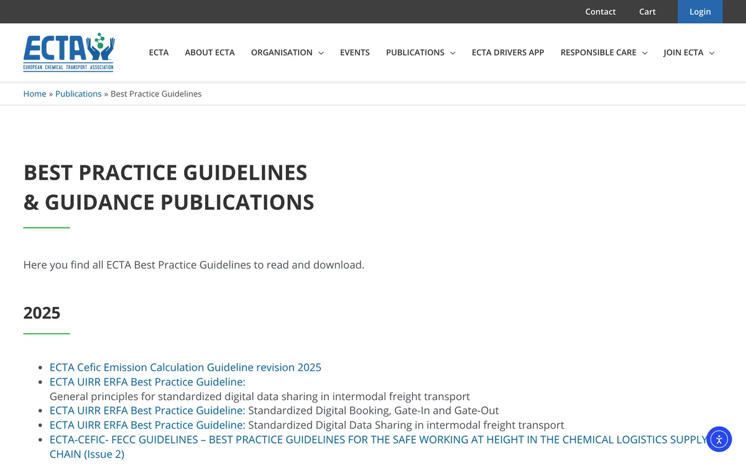This screenshot has width=746, height=466.
Task: Open Emission Calculation Guideline revision 2025
Action: [x=185, y=367]
